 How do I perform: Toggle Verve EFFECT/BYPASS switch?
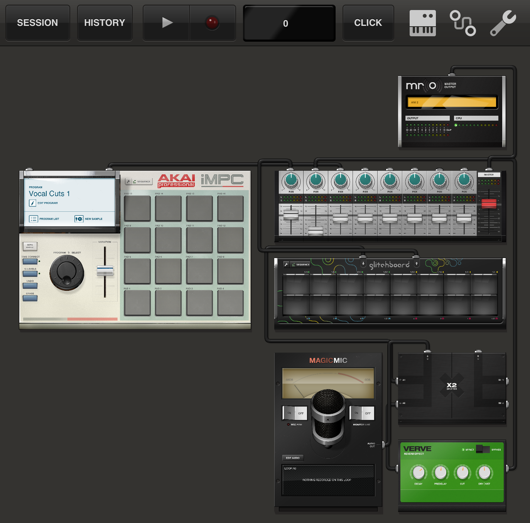[483, 449]
